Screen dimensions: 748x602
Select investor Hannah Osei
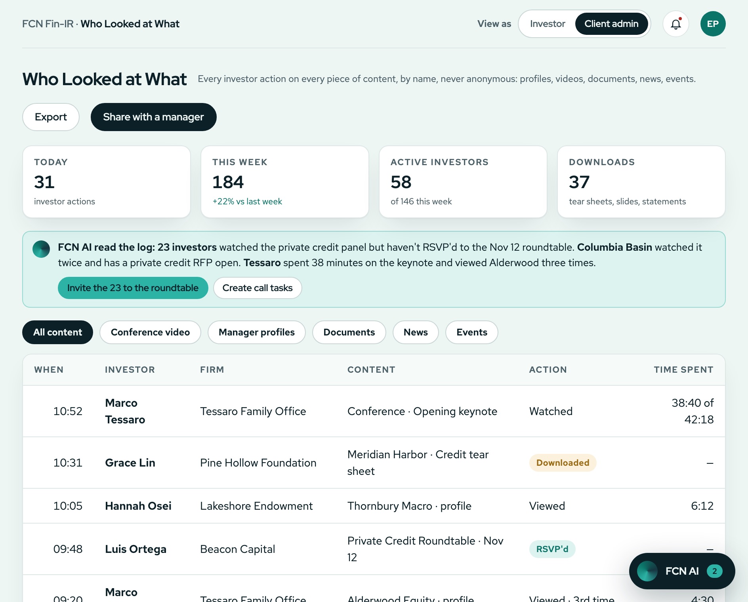[x=138, y=506]
